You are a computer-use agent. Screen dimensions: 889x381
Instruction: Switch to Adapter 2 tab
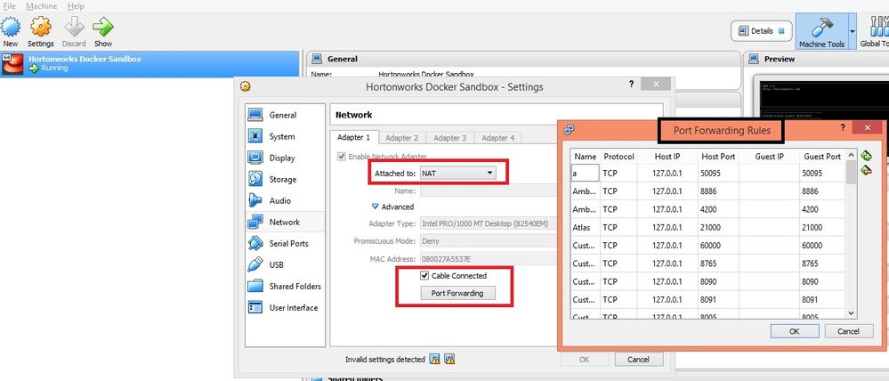point(402,138)
